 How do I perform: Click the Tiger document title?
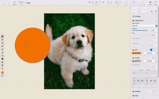pyautogui.click(x=28, y=3)
